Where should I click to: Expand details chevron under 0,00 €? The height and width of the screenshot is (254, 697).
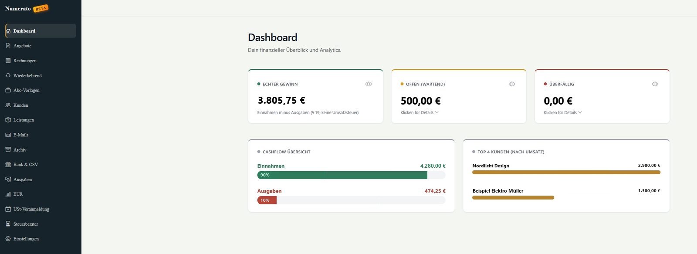[x=580, y=112]
